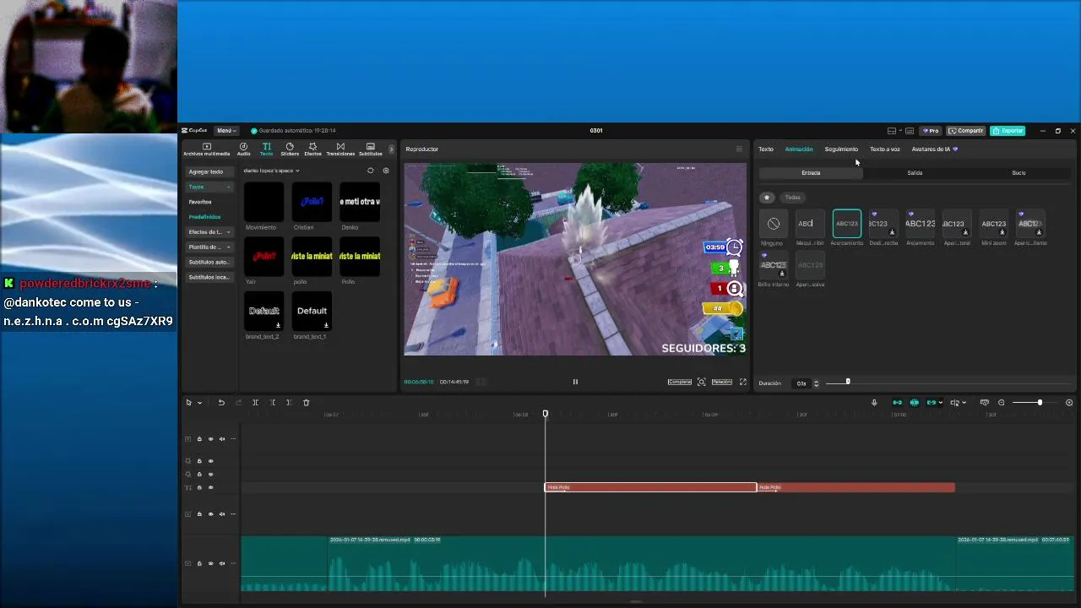
Task: Open the Efectos panel
Action: (x=312, y=149)
